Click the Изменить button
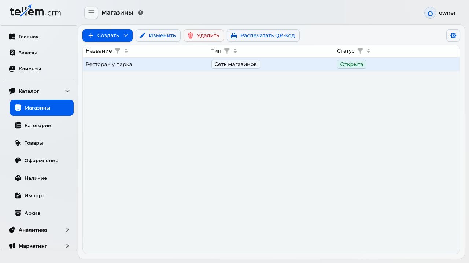The image size is (469, 263). [x=158, y=35]
